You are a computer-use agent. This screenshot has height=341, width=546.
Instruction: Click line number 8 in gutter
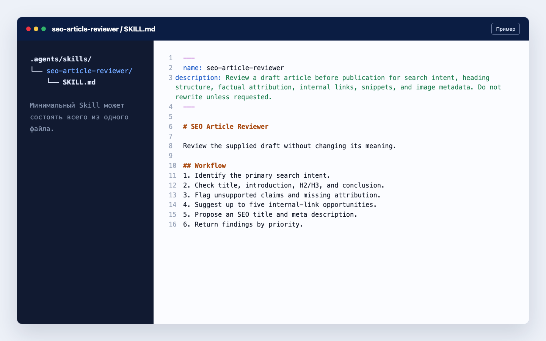click(x=171, y=146)
